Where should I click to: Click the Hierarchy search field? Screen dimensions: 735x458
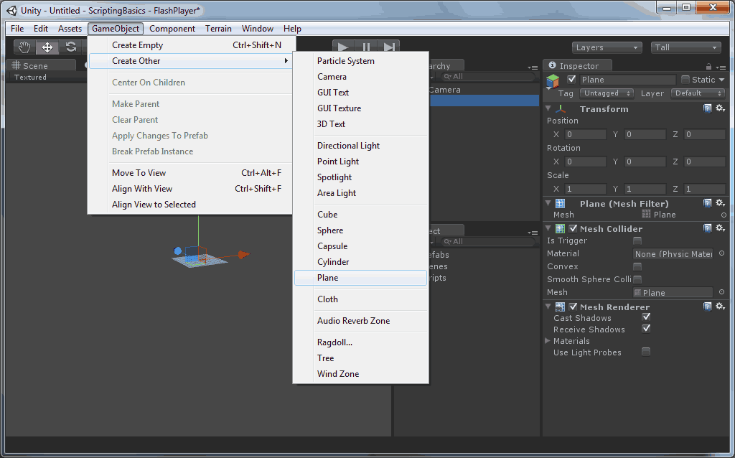(x=487, y=76)
